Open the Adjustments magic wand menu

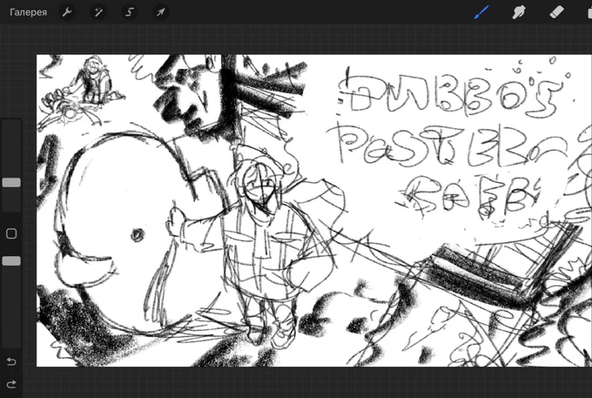click(x=98, y=12)
